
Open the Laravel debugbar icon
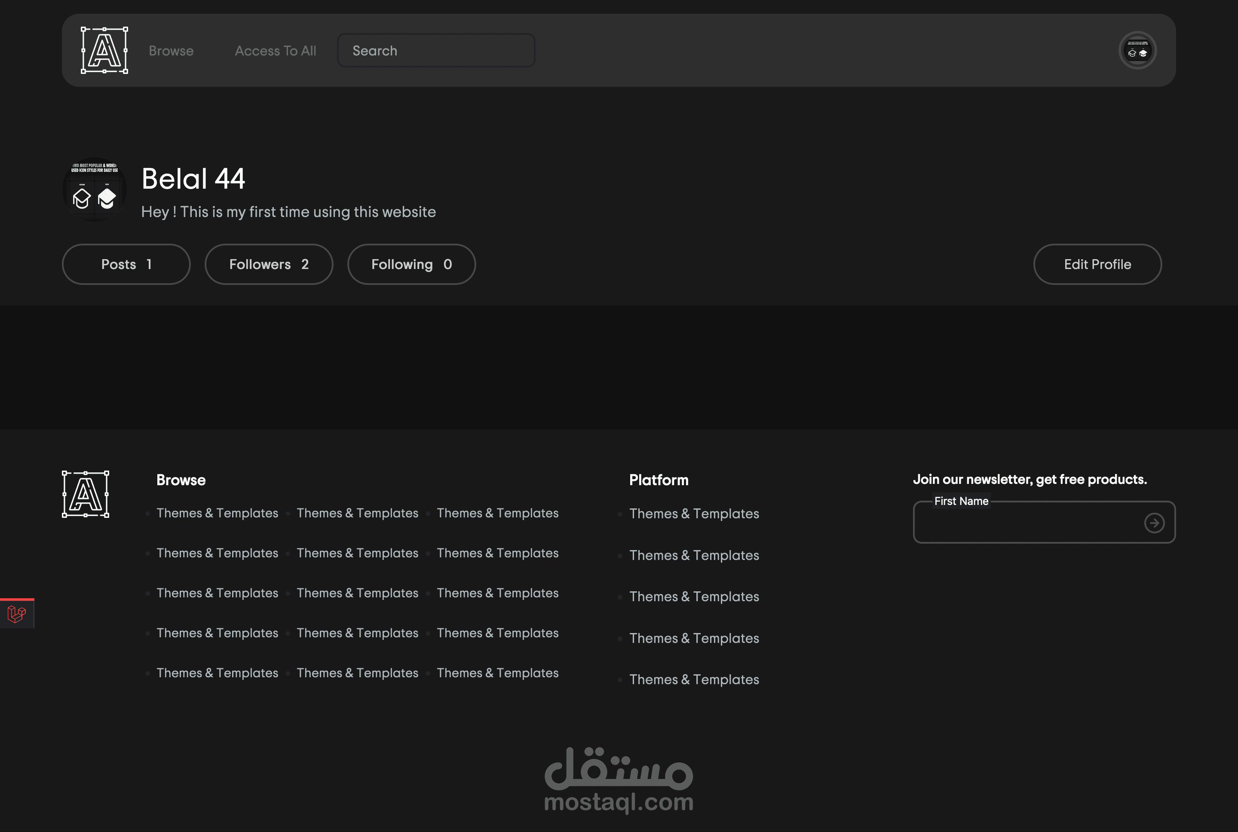pyautogui.click(x=17, y=614)
